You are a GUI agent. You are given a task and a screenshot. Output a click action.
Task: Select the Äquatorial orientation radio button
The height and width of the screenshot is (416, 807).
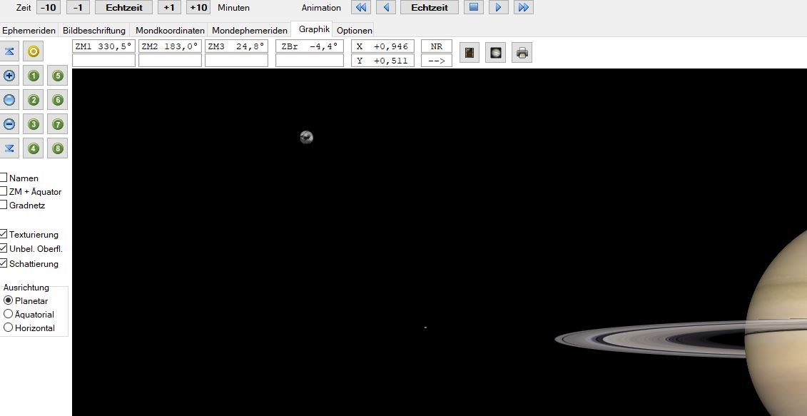pyautogui.click(x=9, y=314)
